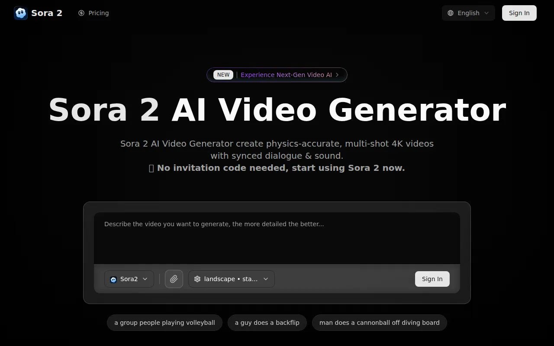Viewport: 554px width, 346px height.
Task: Click the video description input field
Action: [277, 238]
